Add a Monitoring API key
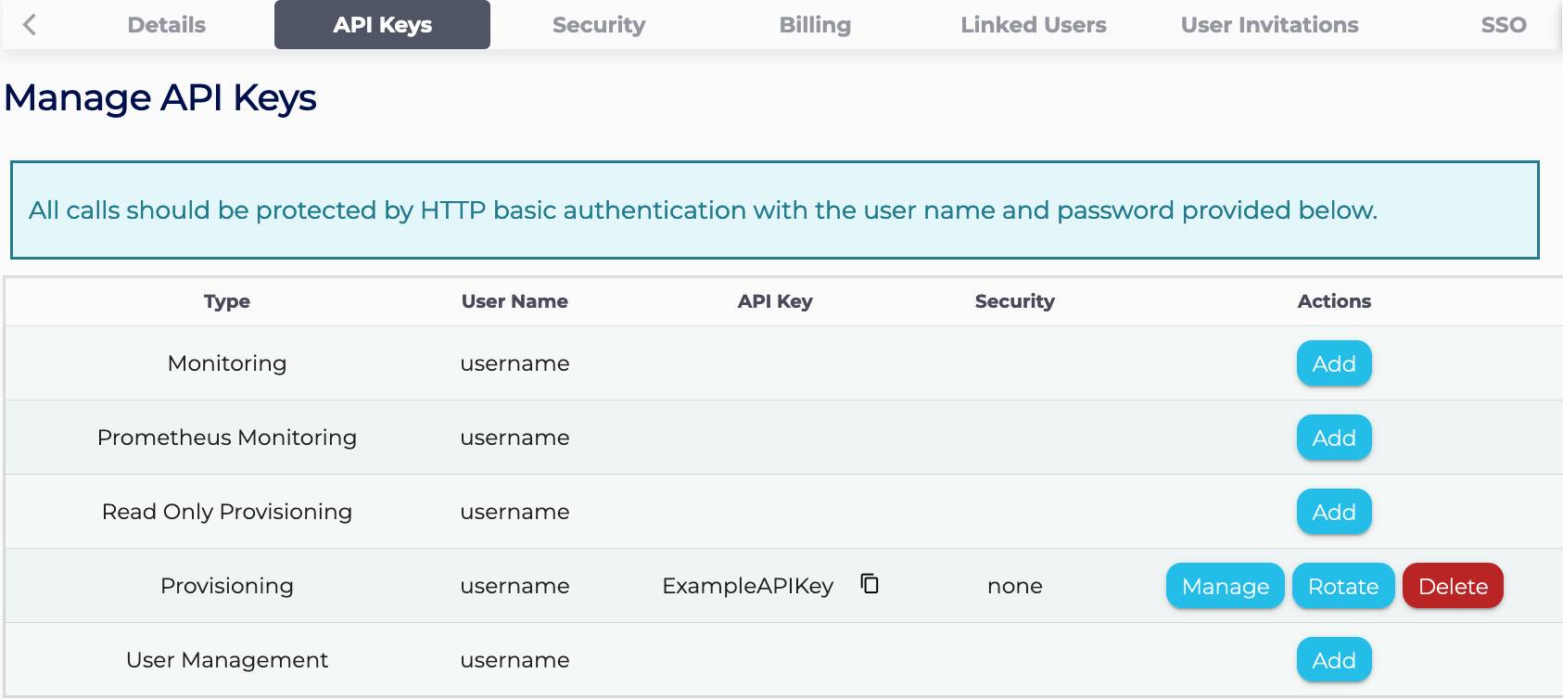 [1333, 363]
